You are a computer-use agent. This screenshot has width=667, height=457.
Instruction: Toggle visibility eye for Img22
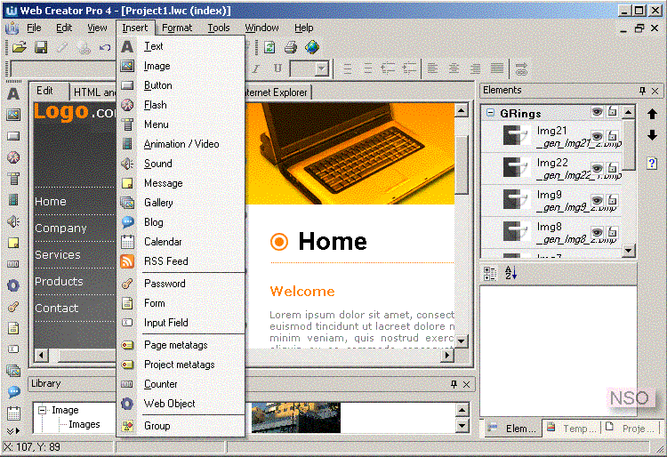pyautogui.click(x=598, y=168)
